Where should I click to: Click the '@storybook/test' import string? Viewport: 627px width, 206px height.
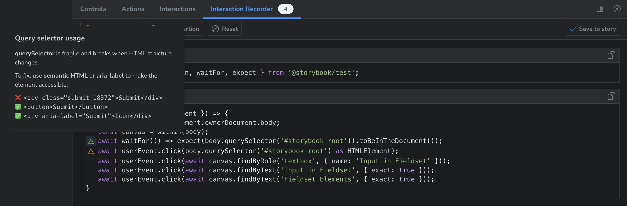pos(321,73)
